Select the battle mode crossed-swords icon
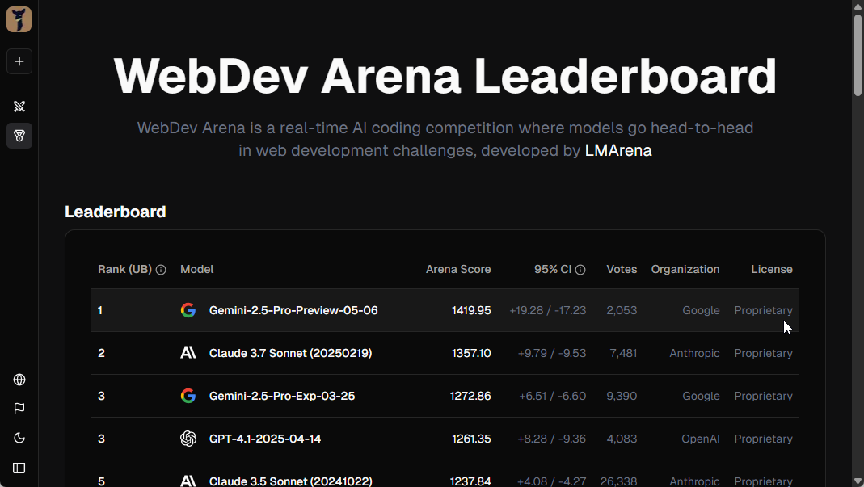Viewport: 864px width, 487px height. (19, 106)
